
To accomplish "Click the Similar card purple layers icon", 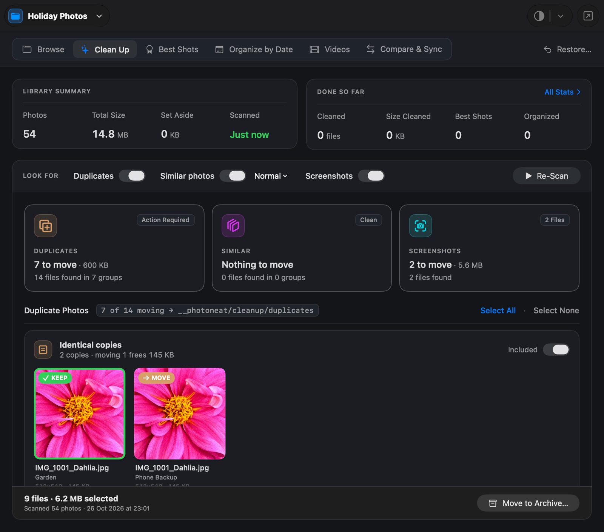I will 233,226.
